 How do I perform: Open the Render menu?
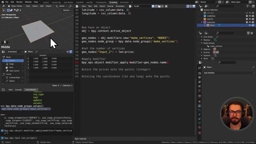coord(19,2)
